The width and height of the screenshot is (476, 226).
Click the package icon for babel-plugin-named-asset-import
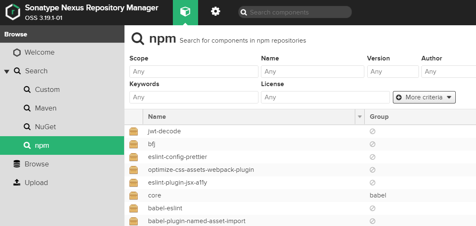(x=134, y=221)
